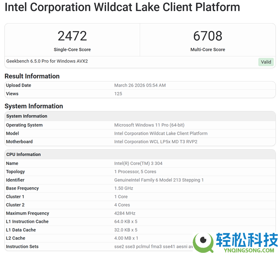Screen dimensions: 278x253
Task: Click the "Name" row label
Action: point(12,163)
